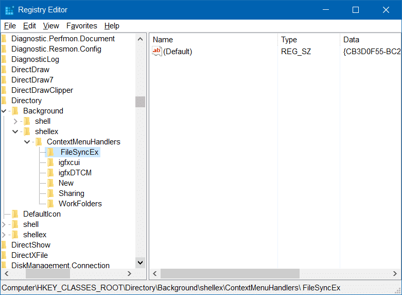
Task: Select Diagnostic.Resmon.Config key
Action: coord(57,49)
